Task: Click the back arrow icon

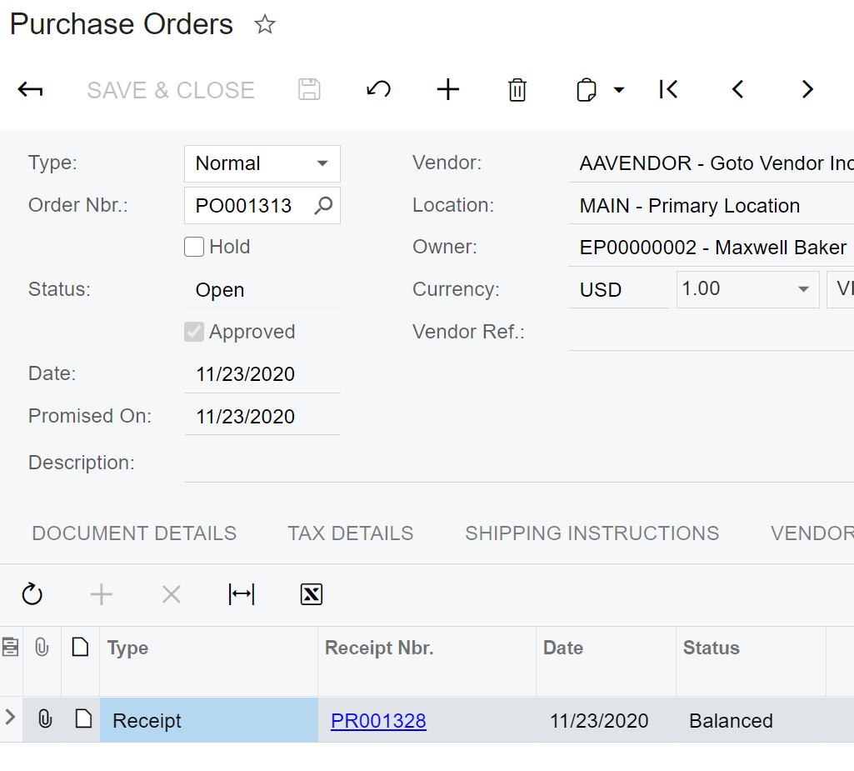Action: click(x=30, y=90)
